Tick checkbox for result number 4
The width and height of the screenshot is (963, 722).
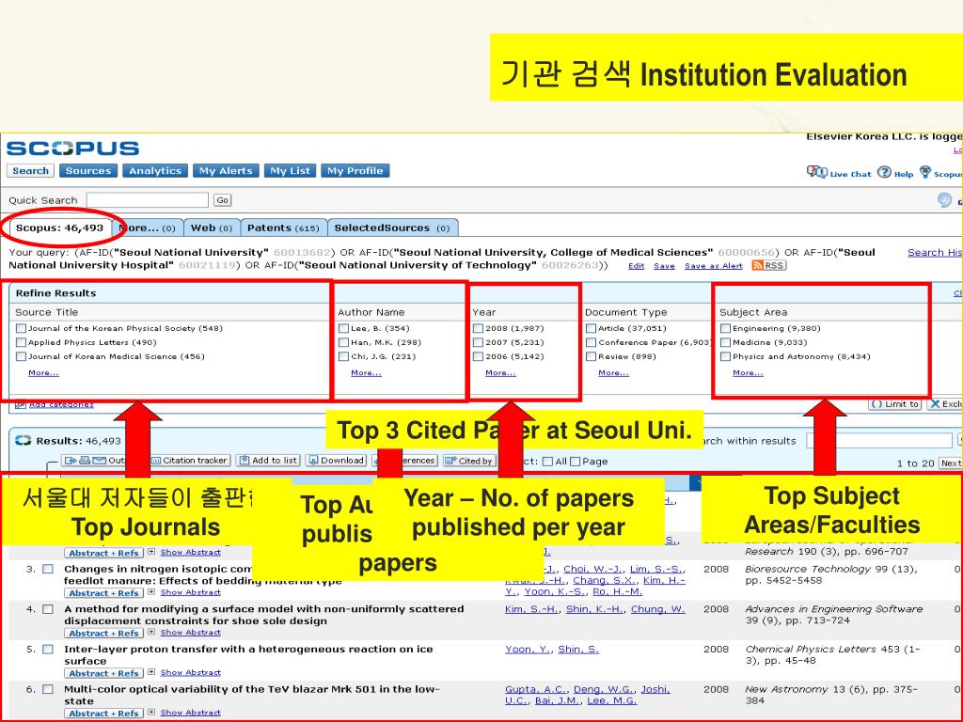pyautogui.click(x=48, y=609)
